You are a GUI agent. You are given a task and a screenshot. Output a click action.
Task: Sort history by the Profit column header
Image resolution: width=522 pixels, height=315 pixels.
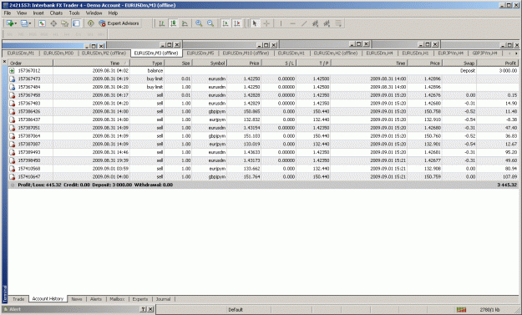point(498,63)
